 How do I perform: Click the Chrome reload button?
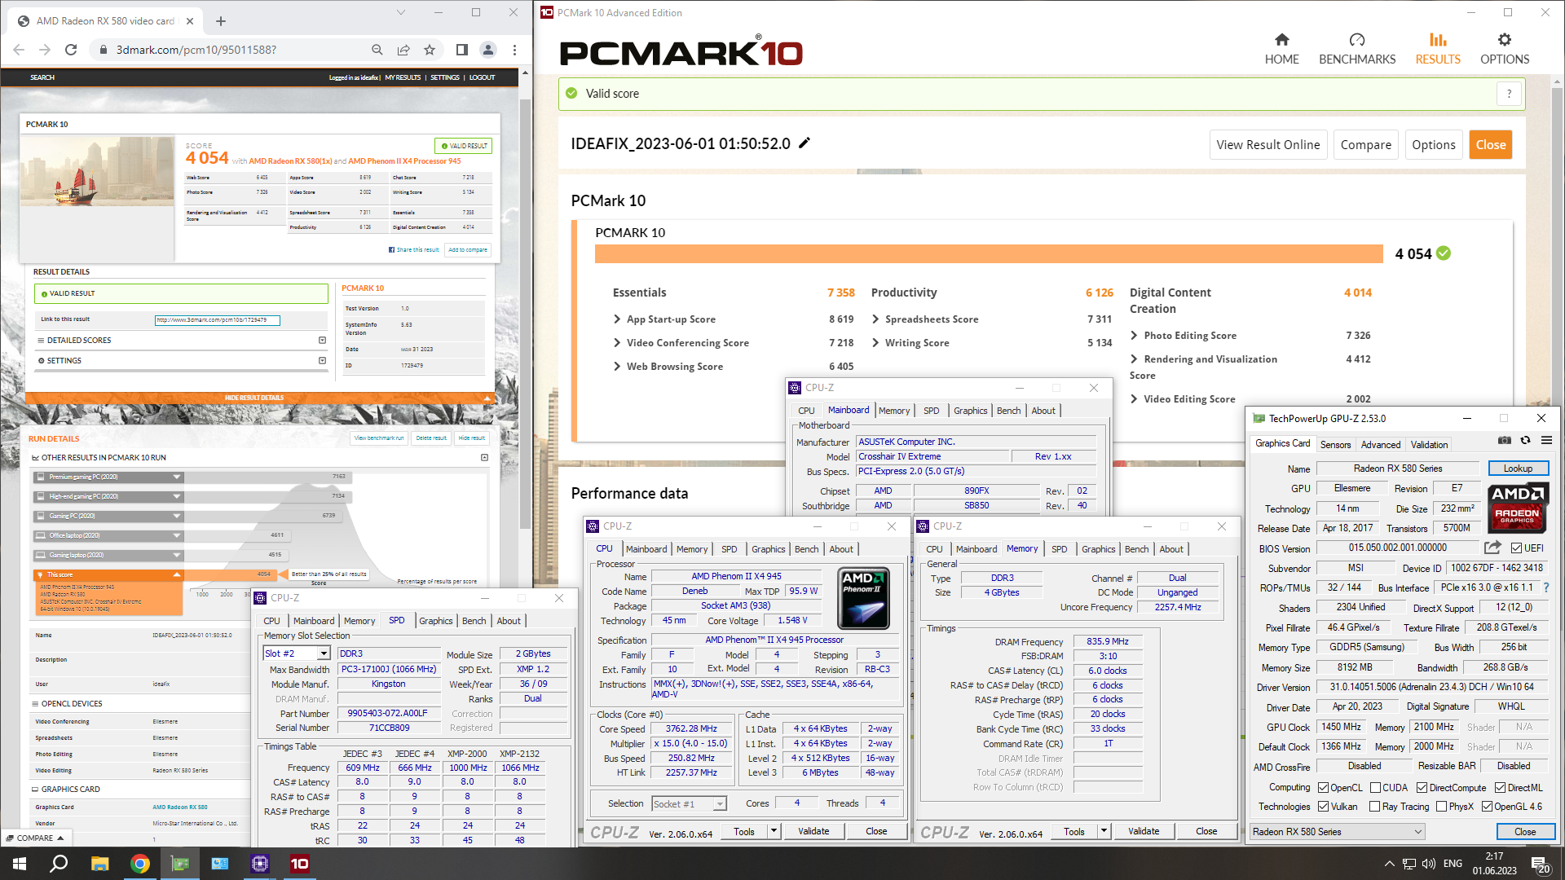(x=71, y=50)
